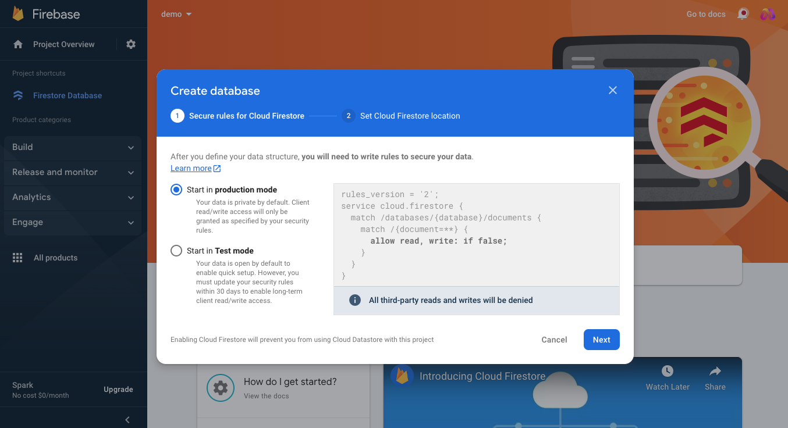Click the Spark plan label
This screenshot has height=428, width=788.
(23, 385)
